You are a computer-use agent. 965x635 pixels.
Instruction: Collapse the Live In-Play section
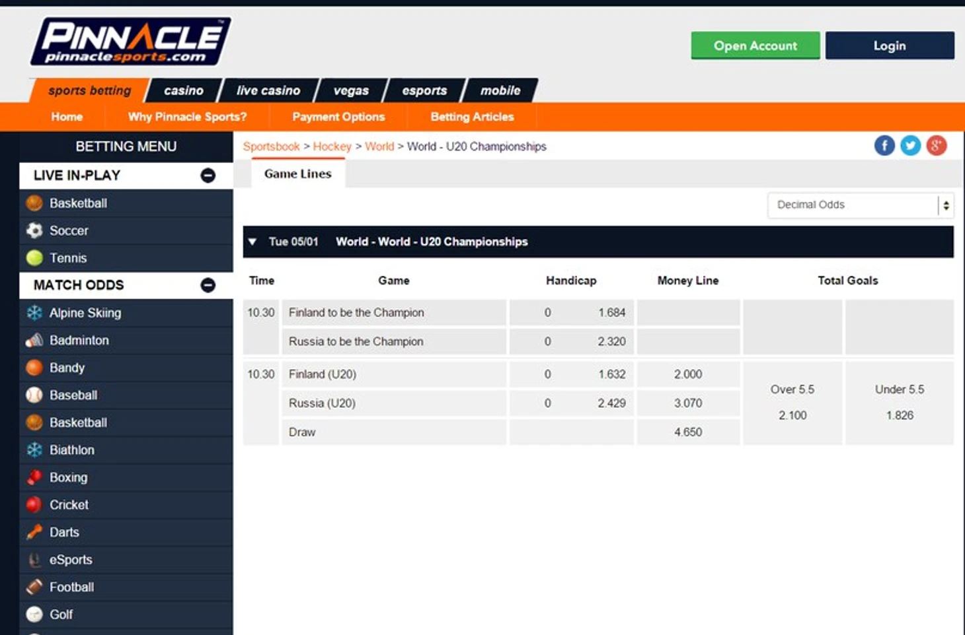pos(208,176)
